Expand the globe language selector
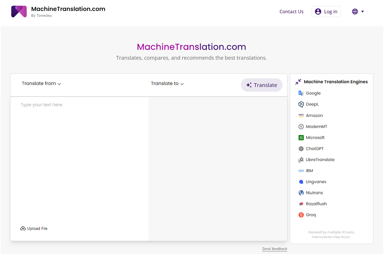Screen dimensions: 384x255 [357, 11]
